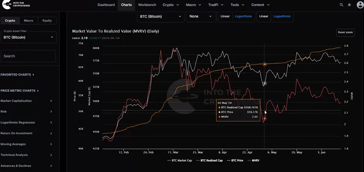Expand the Crypto menu in the top navigation
The width and height of the screenshot is (364, 172).
[171, 5]
